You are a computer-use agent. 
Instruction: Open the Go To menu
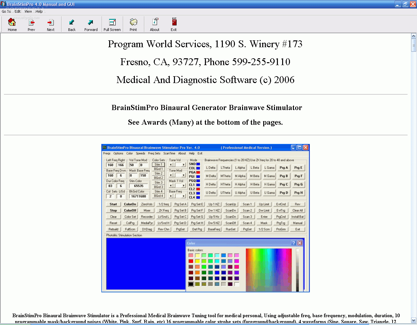pos(6,11)
